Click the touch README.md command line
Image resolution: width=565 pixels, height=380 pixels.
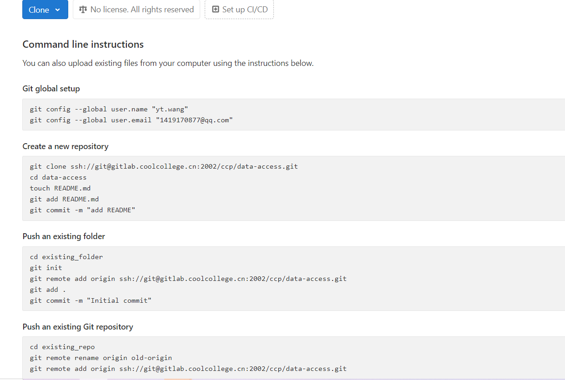point(61,188)
